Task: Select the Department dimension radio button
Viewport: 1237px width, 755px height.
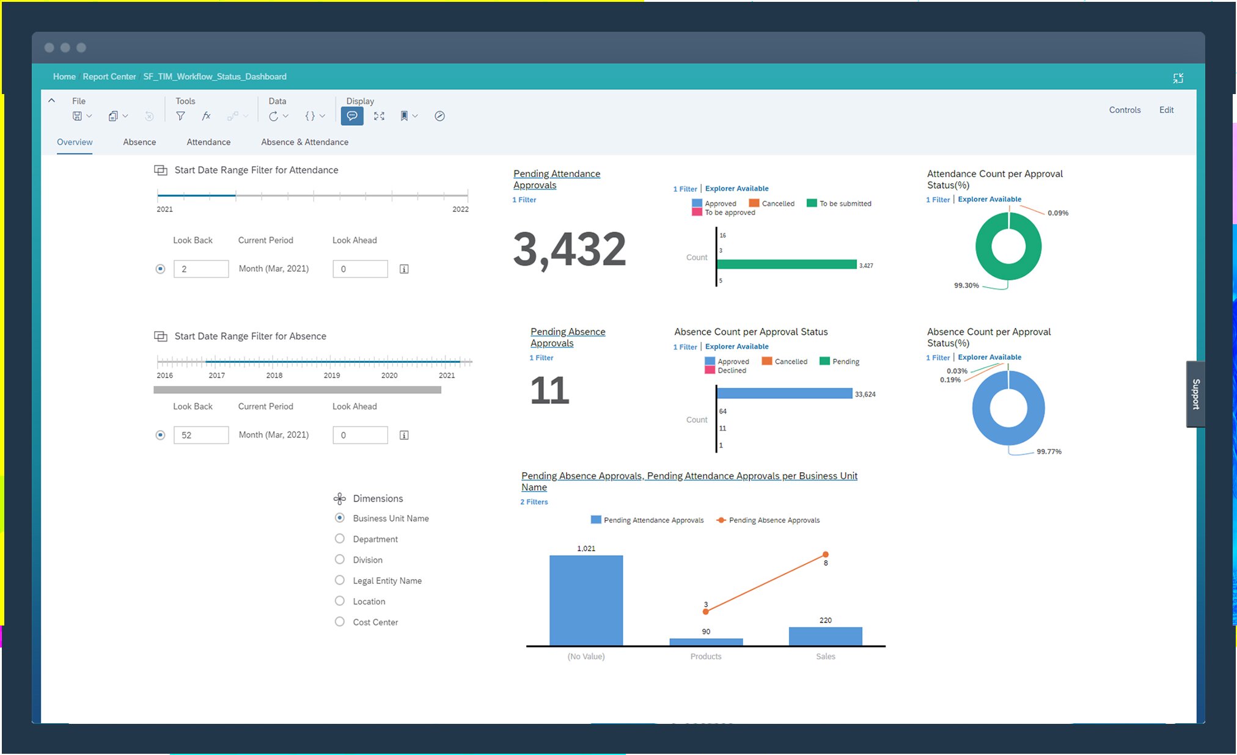Action: pyautogui.click(x=340, y=539)
